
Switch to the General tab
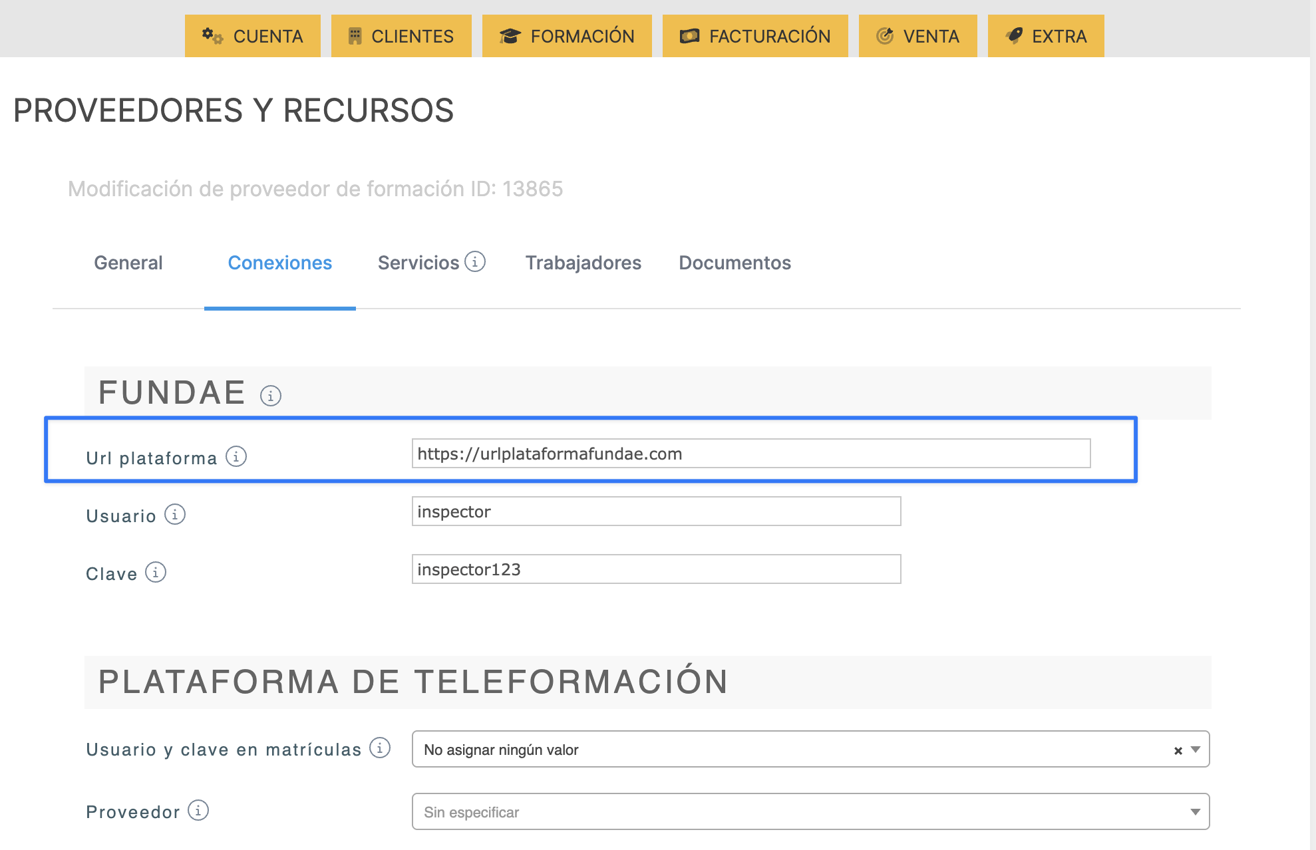point(128,263)
